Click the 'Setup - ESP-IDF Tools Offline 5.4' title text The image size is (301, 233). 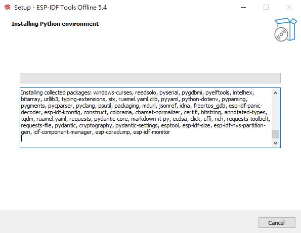click(x=61, y=8)
